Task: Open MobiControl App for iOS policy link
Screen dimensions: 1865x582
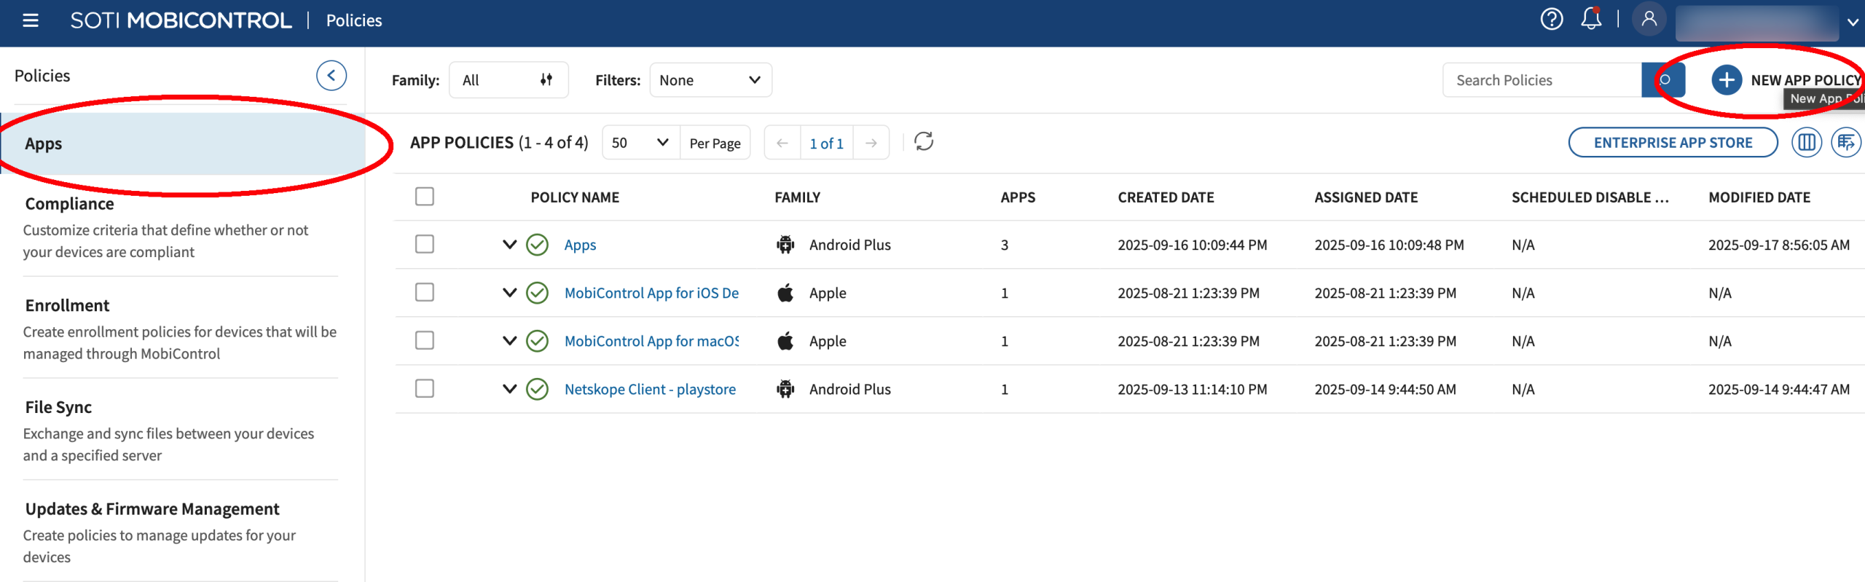Action: tap(651, 293)
